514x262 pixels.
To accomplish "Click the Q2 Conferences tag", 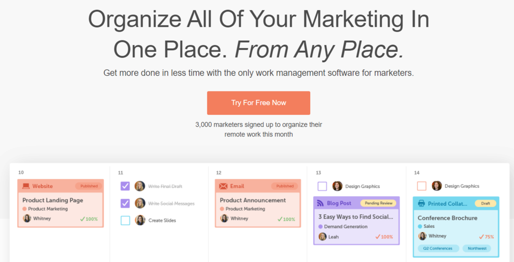I will click(438, 248).
